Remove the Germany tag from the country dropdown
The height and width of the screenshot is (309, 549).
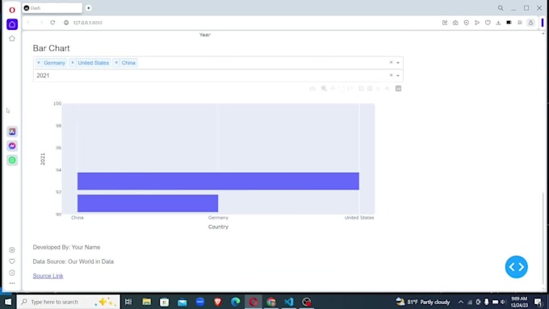(39, 63)
